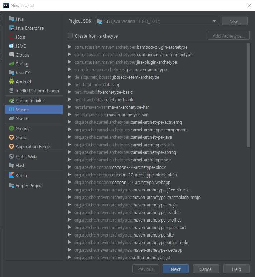Select Java label in project types
Screen dimensions: 255x277
(20, 19)
